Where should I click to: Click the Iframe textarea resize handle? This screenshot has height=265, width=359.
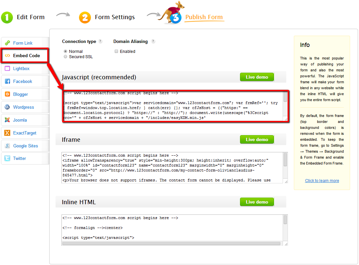286,181
